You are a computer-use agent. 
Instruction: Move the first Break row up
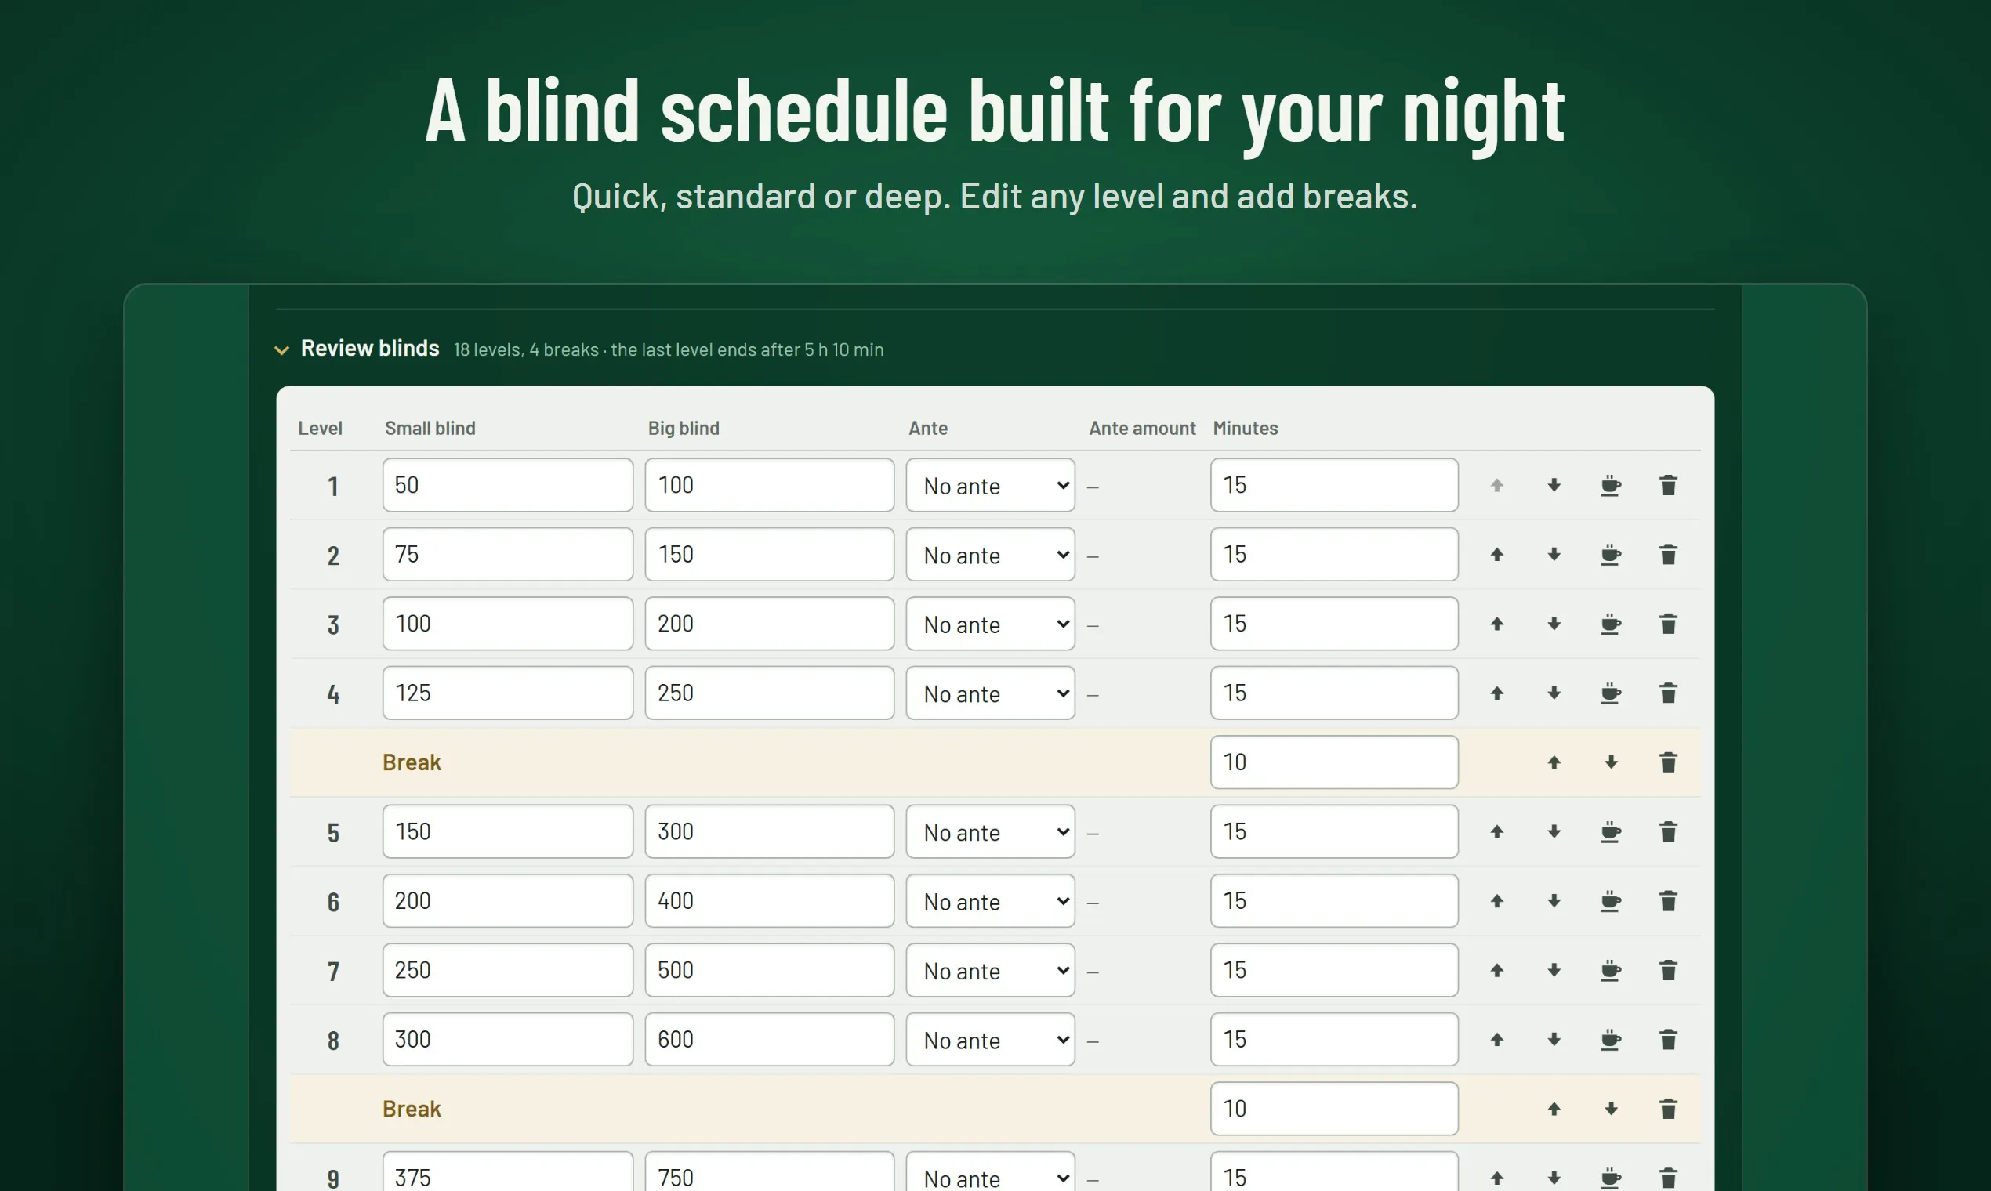1554,762
